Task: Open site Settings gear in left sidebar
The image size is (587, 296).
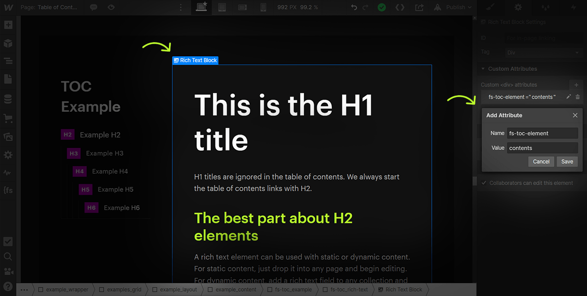Action: coord(8,155)
